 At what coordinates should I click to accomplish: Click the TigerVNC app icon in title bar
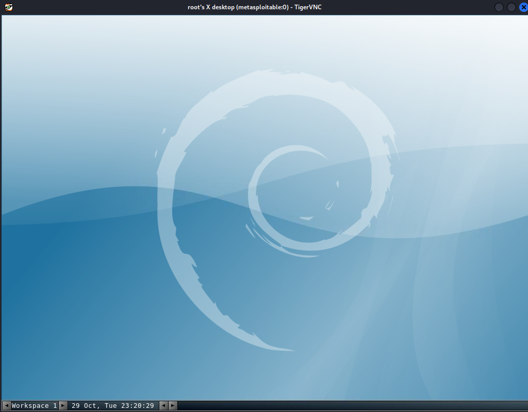click(9, 7)
